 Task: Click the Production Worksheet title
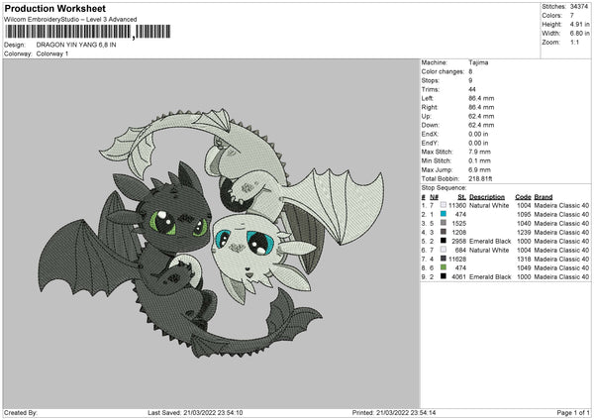pyautogui.click(x=55, y=8)
